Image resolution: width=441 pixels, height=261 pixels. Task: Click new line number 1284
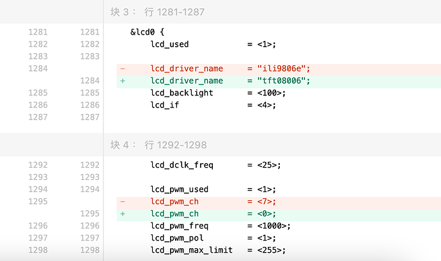(89, 81)
